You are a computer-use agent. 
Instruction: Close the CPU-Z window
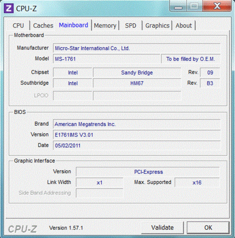217,6
